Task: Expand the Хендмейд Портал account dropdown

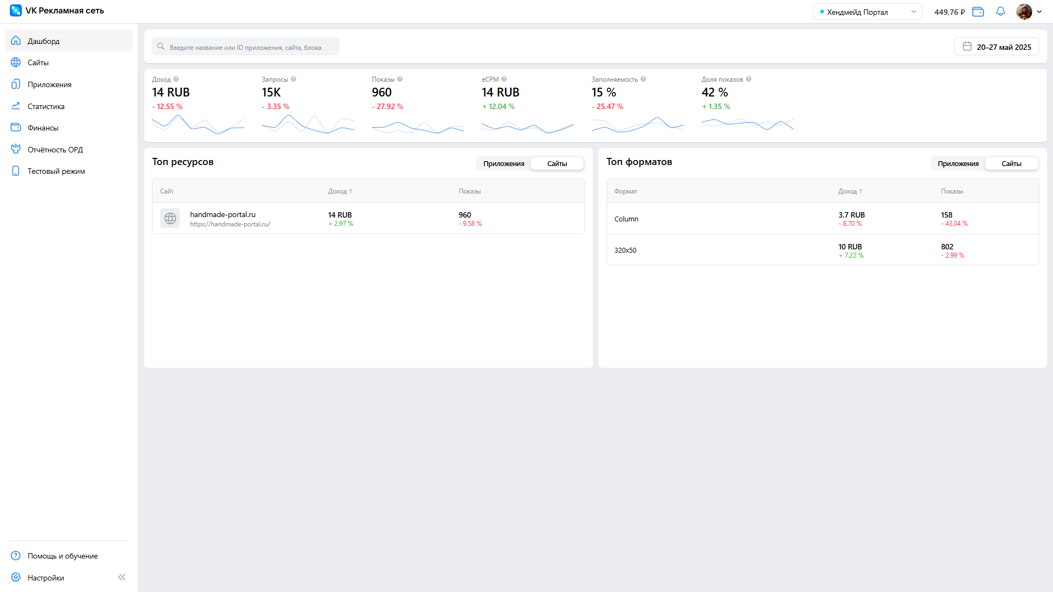Action: (867, 12)
